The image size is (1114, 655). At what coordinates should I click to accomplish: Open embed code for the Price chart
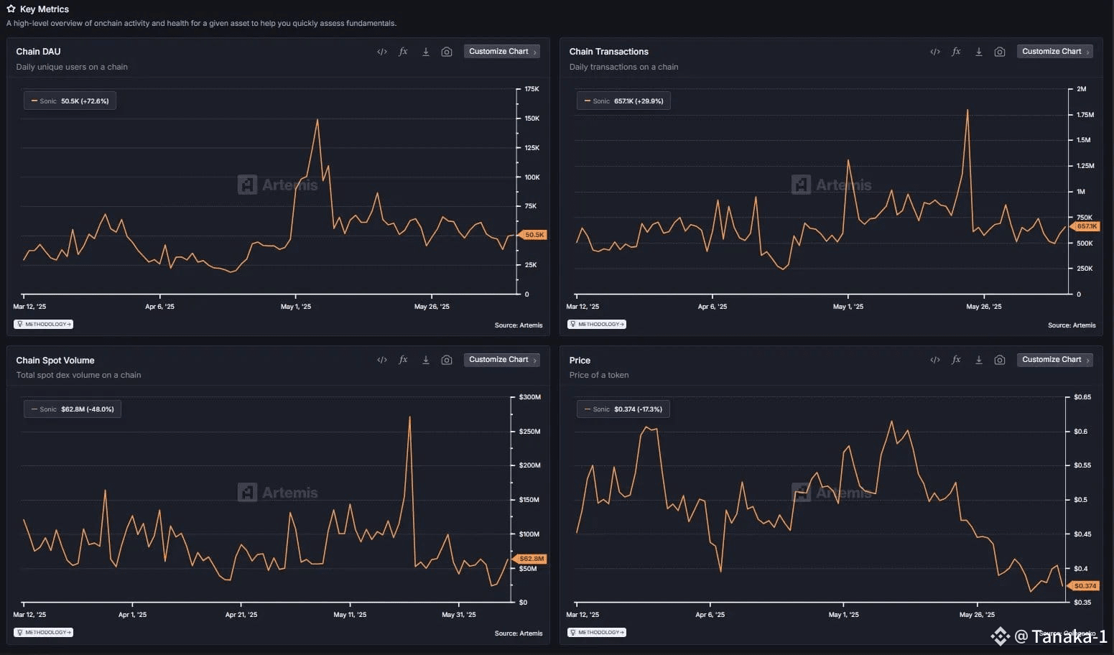[935, 360]
